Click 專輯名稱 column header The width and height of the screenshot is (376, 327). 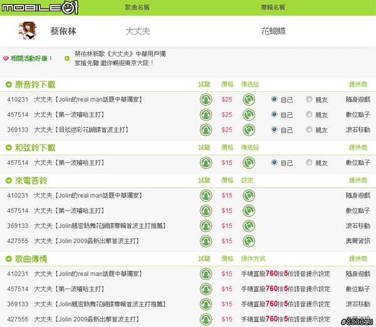[273, 8]
